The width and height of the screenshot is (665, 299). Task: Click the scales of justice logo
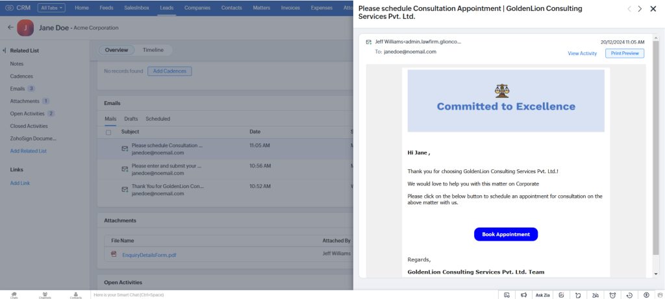tap(502, 91)
